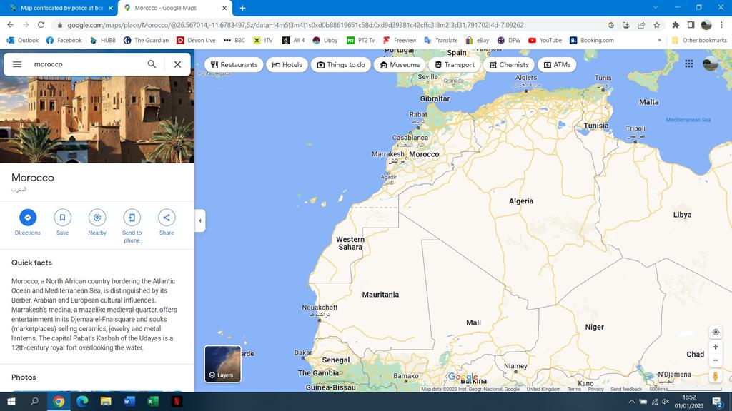Show Chemists on the map
Viewport: 732px width, 411px height.
pos(509,65)
